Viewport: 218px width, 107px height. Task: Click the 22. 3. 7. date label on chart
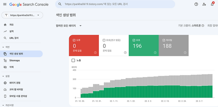199,101
